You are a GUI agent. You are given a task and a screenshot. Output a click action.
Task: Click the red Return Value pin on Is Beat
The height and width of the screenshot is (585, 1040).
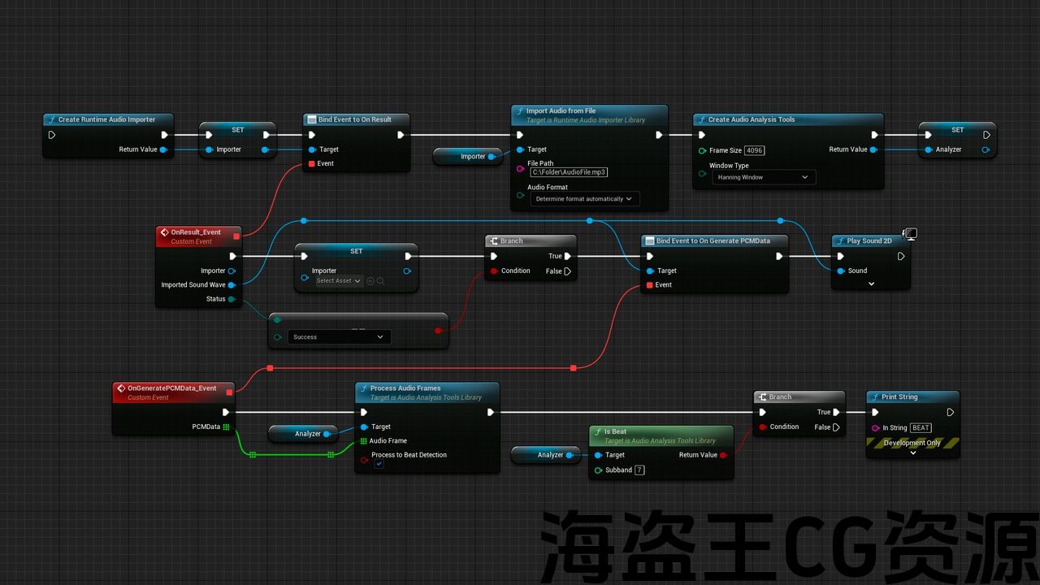pos(723,455)
